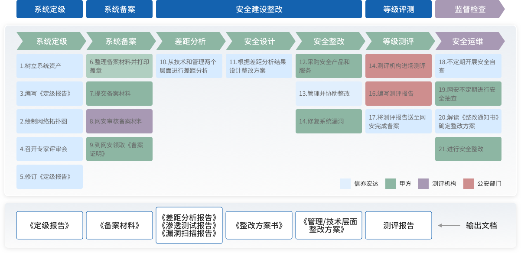521x253 pixels.
Task: Choose the 安全设计 chevron step
Action: tap(259, 42)
